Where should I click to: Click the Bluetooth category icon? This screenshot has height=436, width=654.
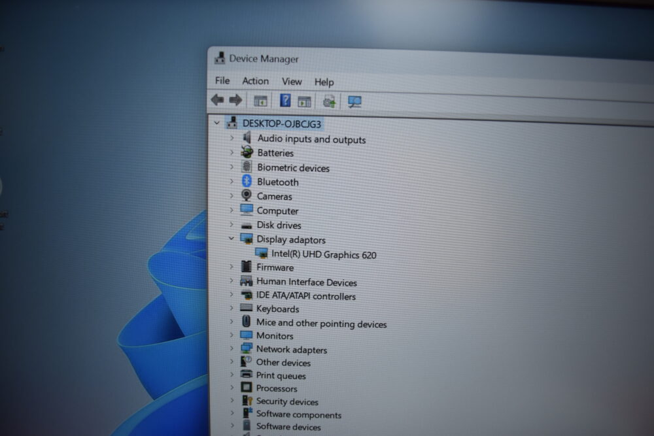(247, 181)
